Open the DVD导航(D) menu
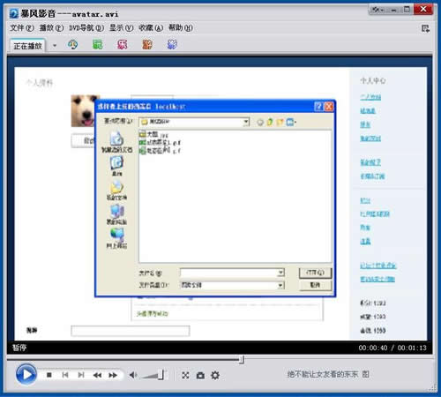The height and width of the screenshot is (397, 441). point(86,28)
